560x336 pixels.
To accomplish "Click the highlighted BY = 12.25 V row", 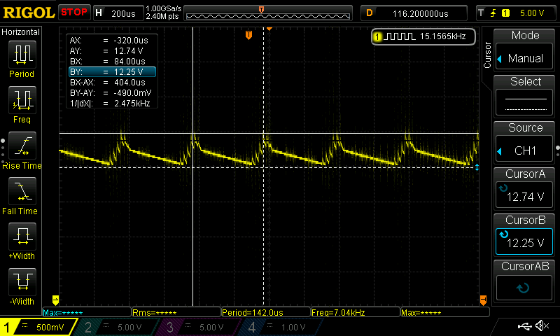I will click(x=112, y=72).
